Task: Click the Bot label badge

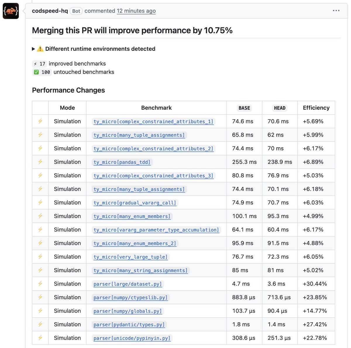Action: (76, 11)
